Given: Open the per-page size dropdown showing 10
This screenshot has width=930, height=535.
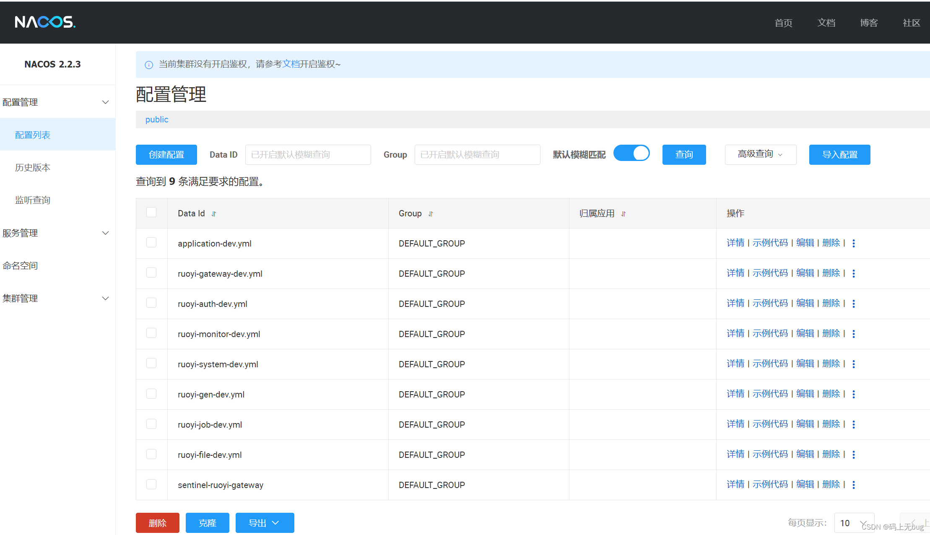Looking at the screenshot, I should coord(854,523).
